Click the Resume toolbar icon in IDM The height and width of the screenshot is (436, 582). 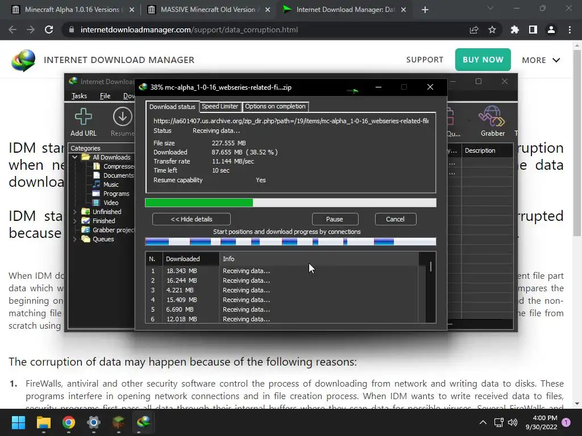pyautogui.click(x=123, y=123)
